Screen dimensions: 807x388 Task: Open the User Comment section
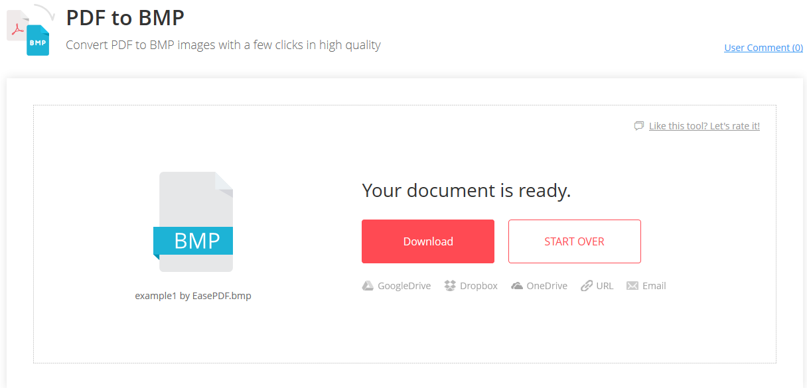[763, 47]
